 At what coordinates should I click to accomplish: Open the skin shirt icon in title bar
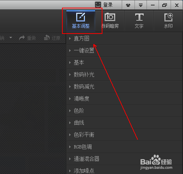tap(128, 5)
